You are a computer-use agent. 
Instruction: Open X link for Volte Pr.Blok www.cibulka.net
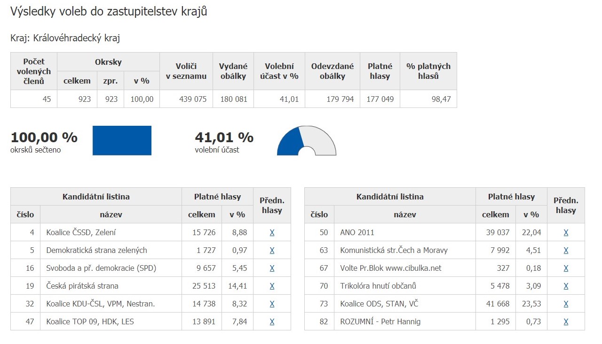[566, 268]
